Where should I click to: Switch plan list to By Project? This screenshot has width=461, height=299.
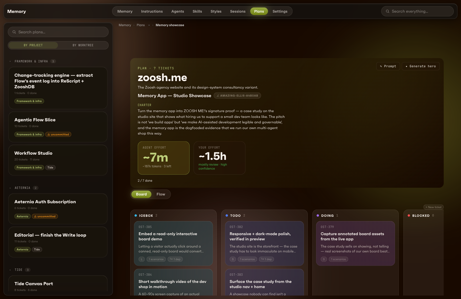point(33,45)
